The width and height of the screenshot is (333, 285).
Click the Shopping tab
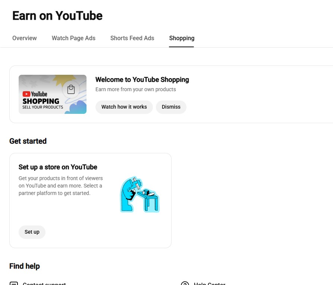point(182,38)
